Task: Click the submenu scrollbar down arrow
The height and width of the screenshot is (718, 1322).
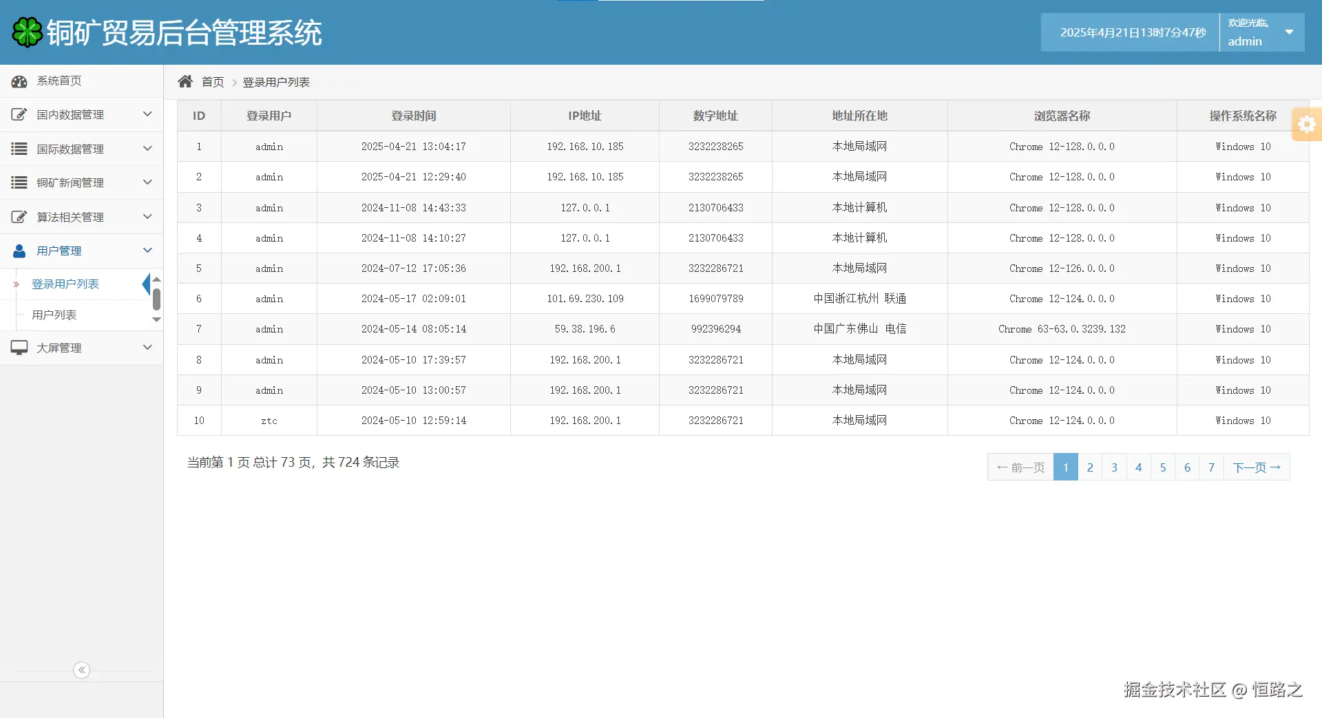Action: pos(156,319)
